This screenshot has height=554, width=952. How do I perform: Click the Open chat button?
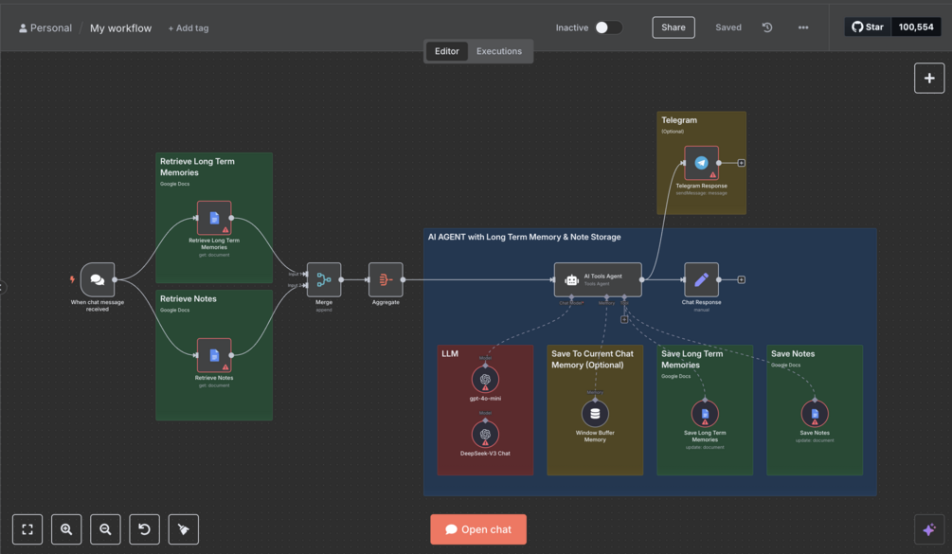click(x=478, y=529)
